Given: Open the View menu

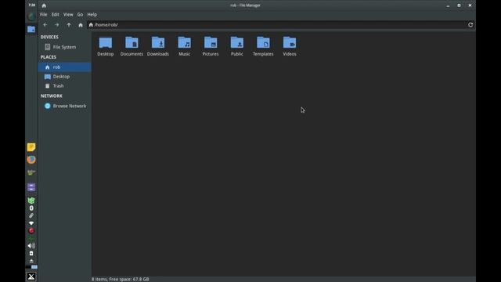Looking at the screenshot, I should point(68,14).
